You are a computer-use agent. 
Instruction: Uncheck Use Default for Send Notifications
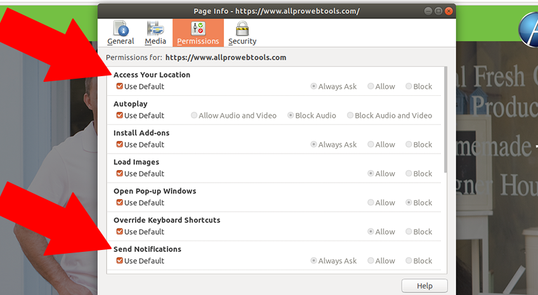tap(119, 261)
